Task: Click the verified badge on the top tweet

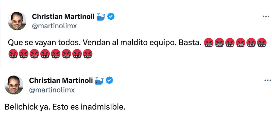Action: pos(111,17)
